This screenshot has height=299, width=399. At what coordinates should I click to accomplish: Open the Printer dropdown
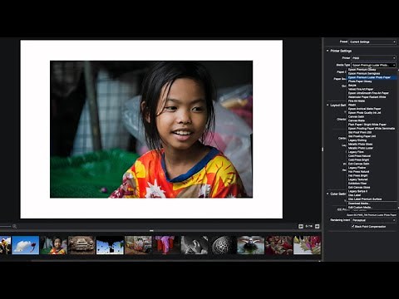click(373, 58)
